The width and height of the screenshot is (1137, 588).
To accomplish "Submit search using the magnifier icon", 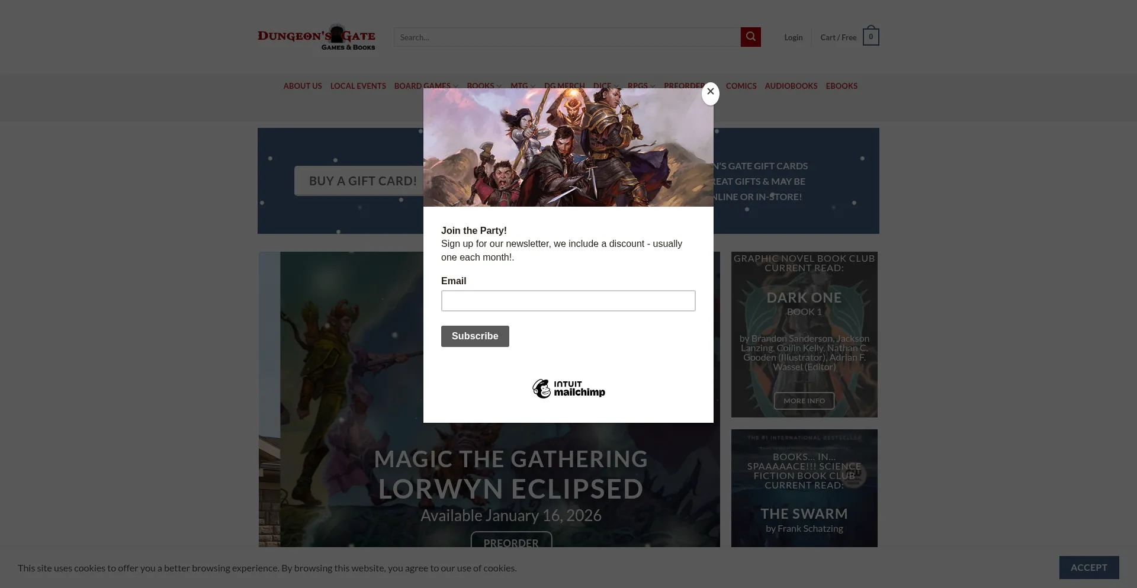I will (x=750, y=37).
